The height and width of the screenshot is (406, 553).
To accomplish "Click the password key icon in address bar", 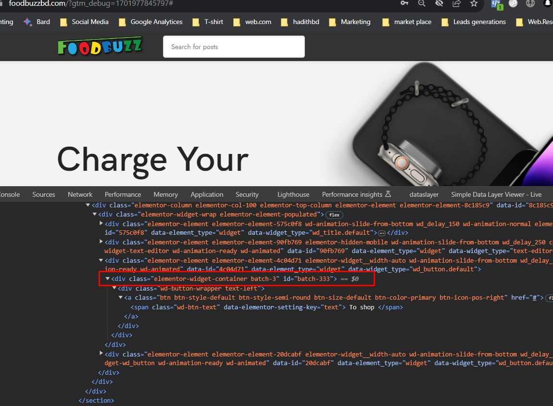I will tap(405, 3).
